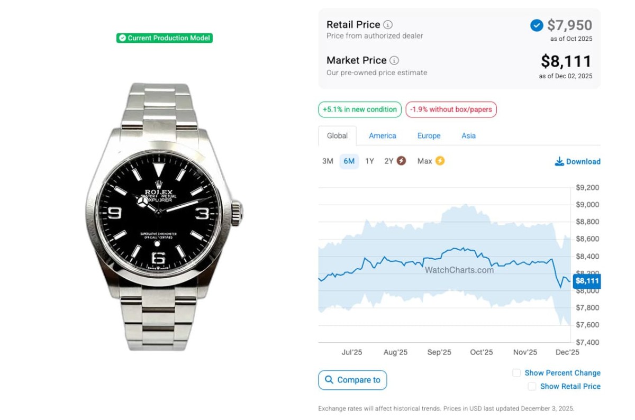Click the Retail Price info icon
635x420 pixels.
point(388,25)
